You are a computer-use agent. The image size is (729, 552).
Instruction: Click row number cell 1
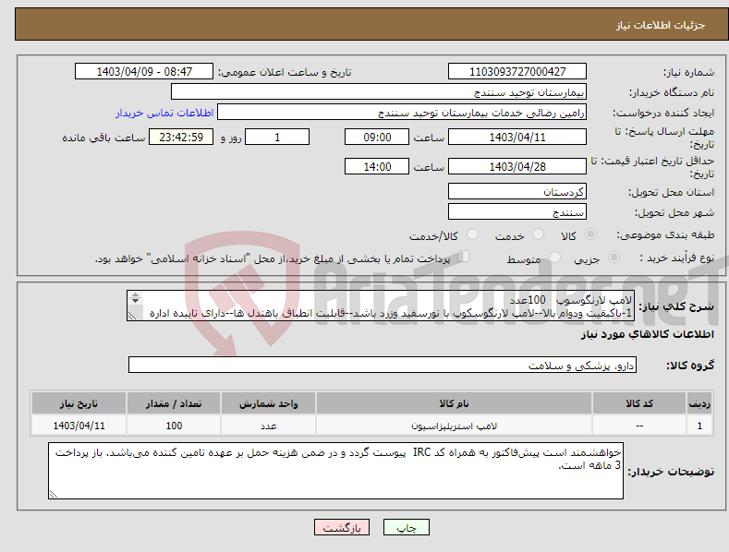pyautogui.click(x=699, y=426)
